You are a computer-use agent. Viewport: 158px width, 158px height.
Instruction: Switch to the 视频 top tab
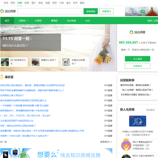[27, 3]
